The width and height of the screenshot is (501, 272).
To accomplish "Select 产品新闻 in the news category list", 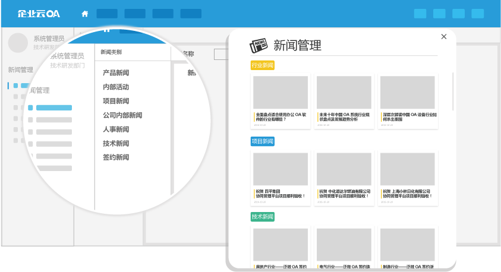I will click(x=116, y=73).
